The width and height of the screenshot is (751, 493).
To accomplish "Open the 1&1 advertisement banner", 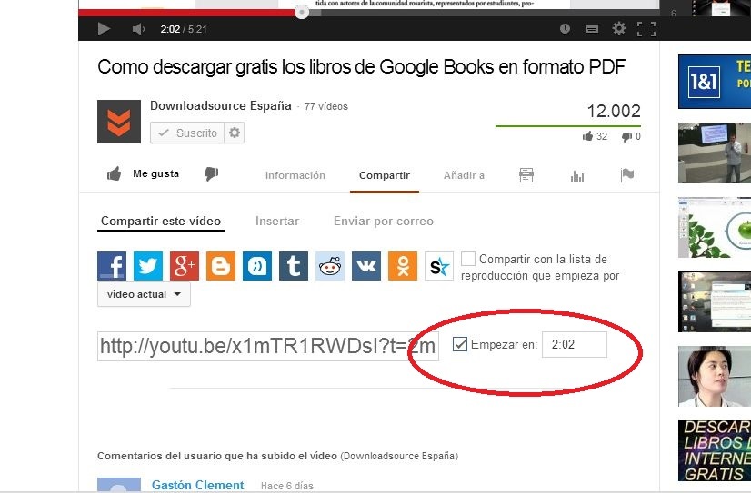I will pyautogui.click(x=715, y=82).
